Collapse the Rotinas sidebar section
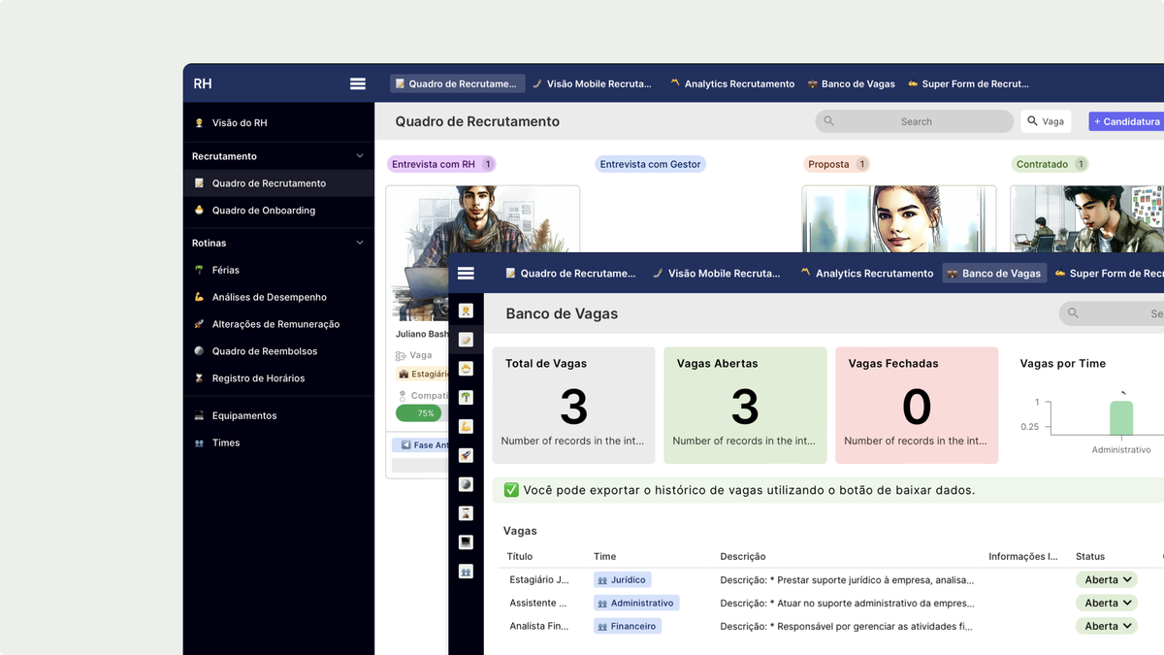The height and width of the screenshot is (655, 1164). coord(360,242)
